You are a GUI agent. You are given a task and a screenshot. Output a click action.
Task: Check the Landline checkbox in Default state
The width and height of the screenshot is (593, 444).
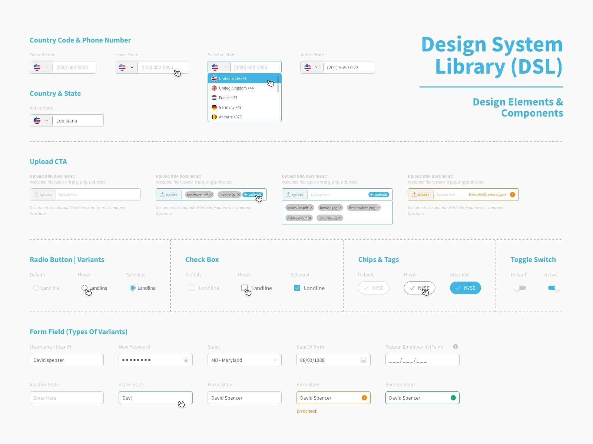[192, 288]
